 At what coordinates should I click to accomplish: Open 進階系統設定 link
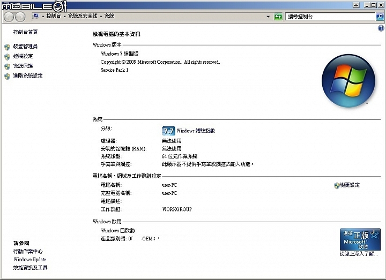(28, 75)
